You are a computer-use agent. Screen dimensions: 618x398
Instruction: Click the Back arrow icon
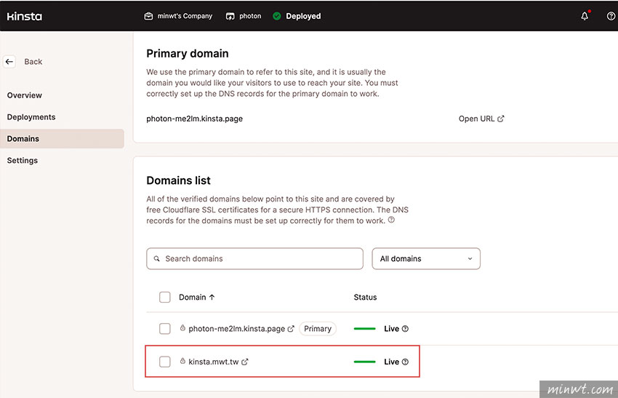[9, 62]
